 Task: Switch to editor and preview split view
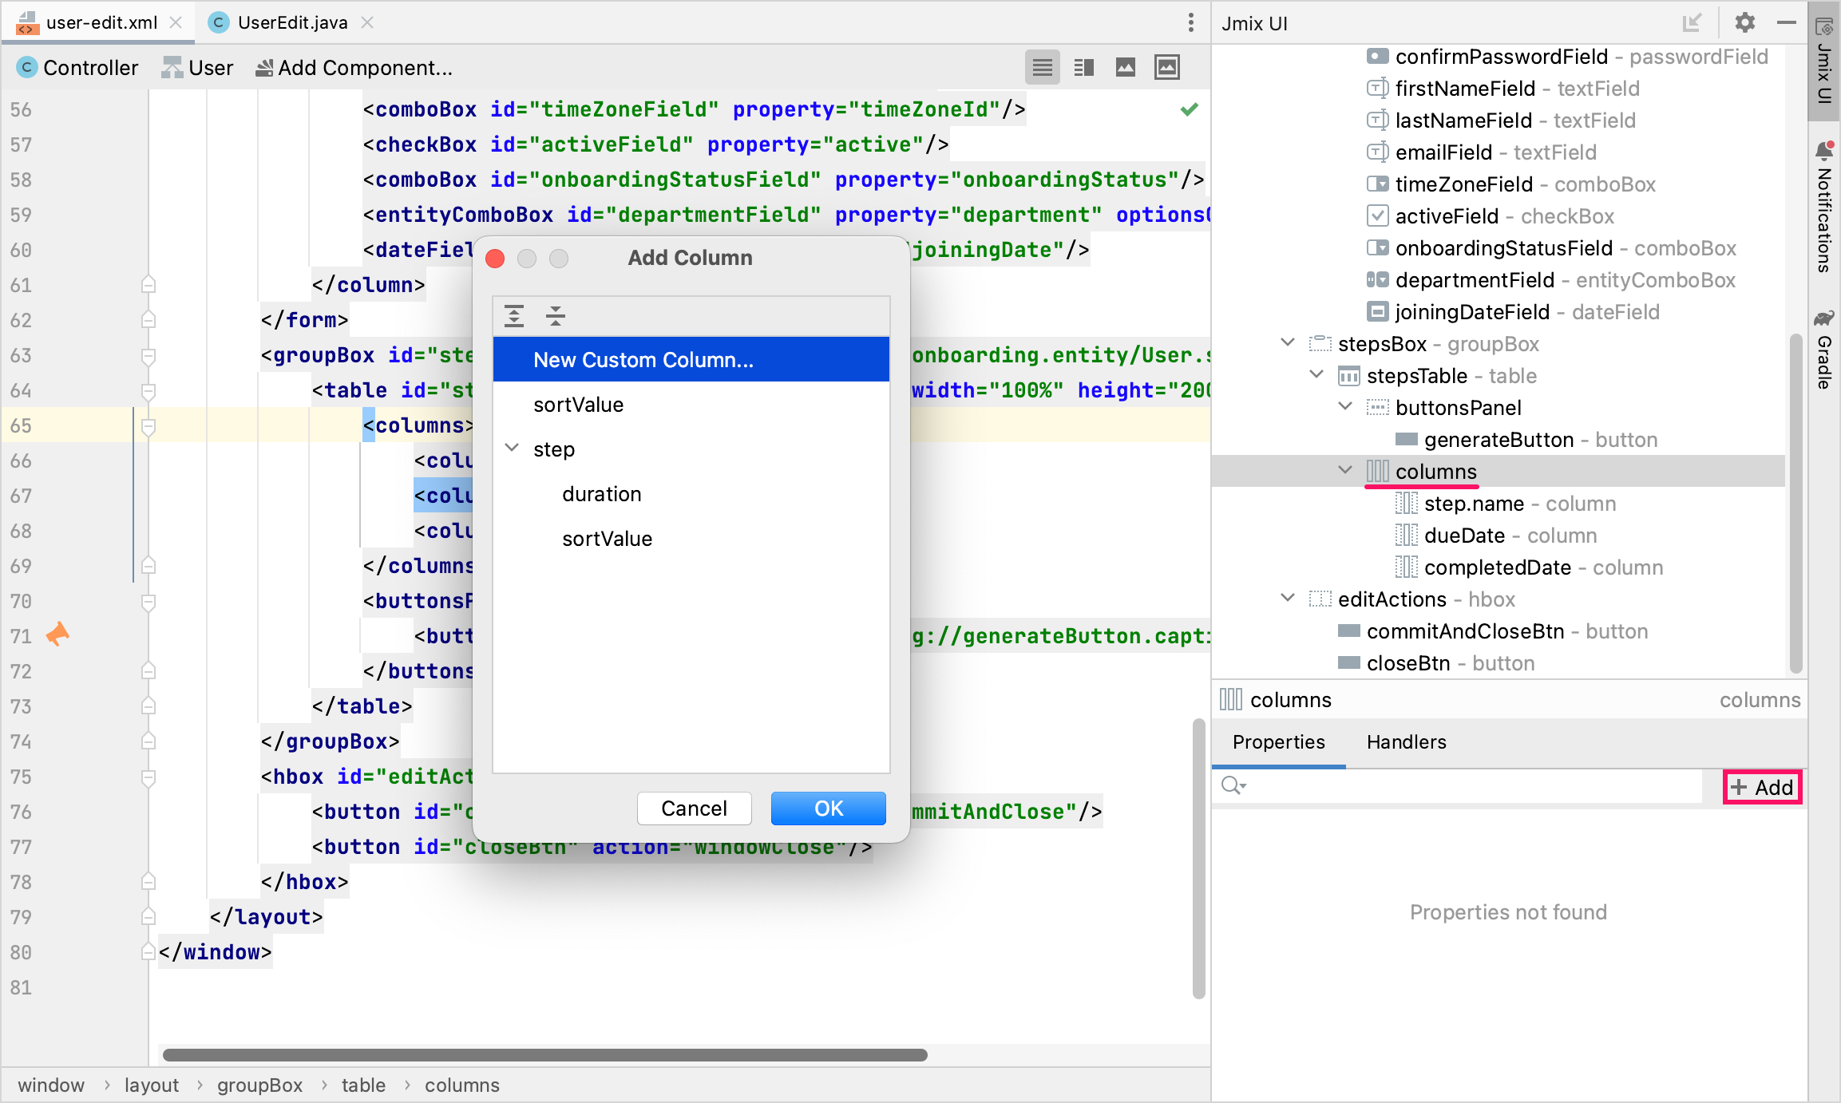click(x=1084, y=68)
